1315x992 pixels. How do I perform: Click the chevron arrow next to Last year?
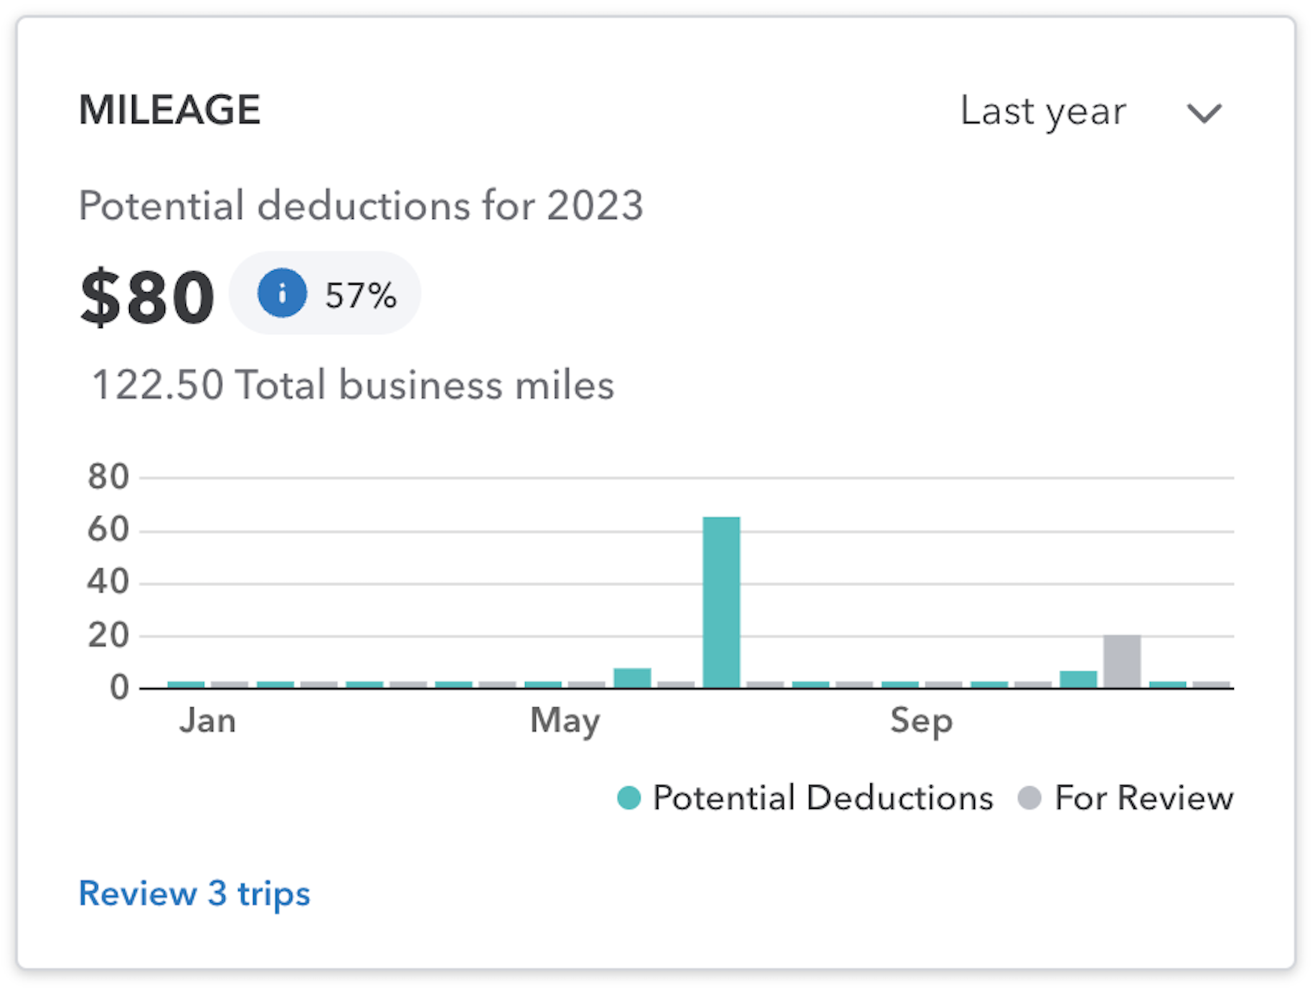pos(1204,113)
